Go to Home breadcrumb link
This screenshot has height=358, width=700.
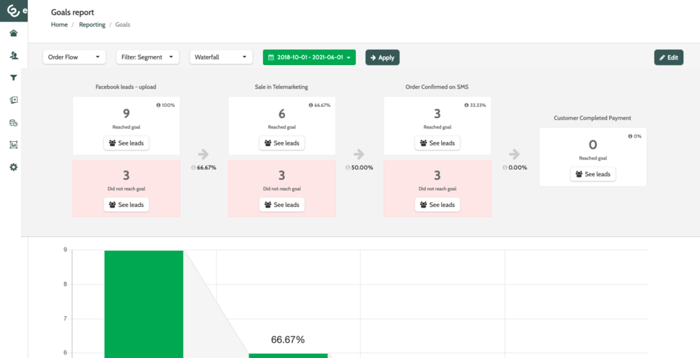(x=59, y=25)
